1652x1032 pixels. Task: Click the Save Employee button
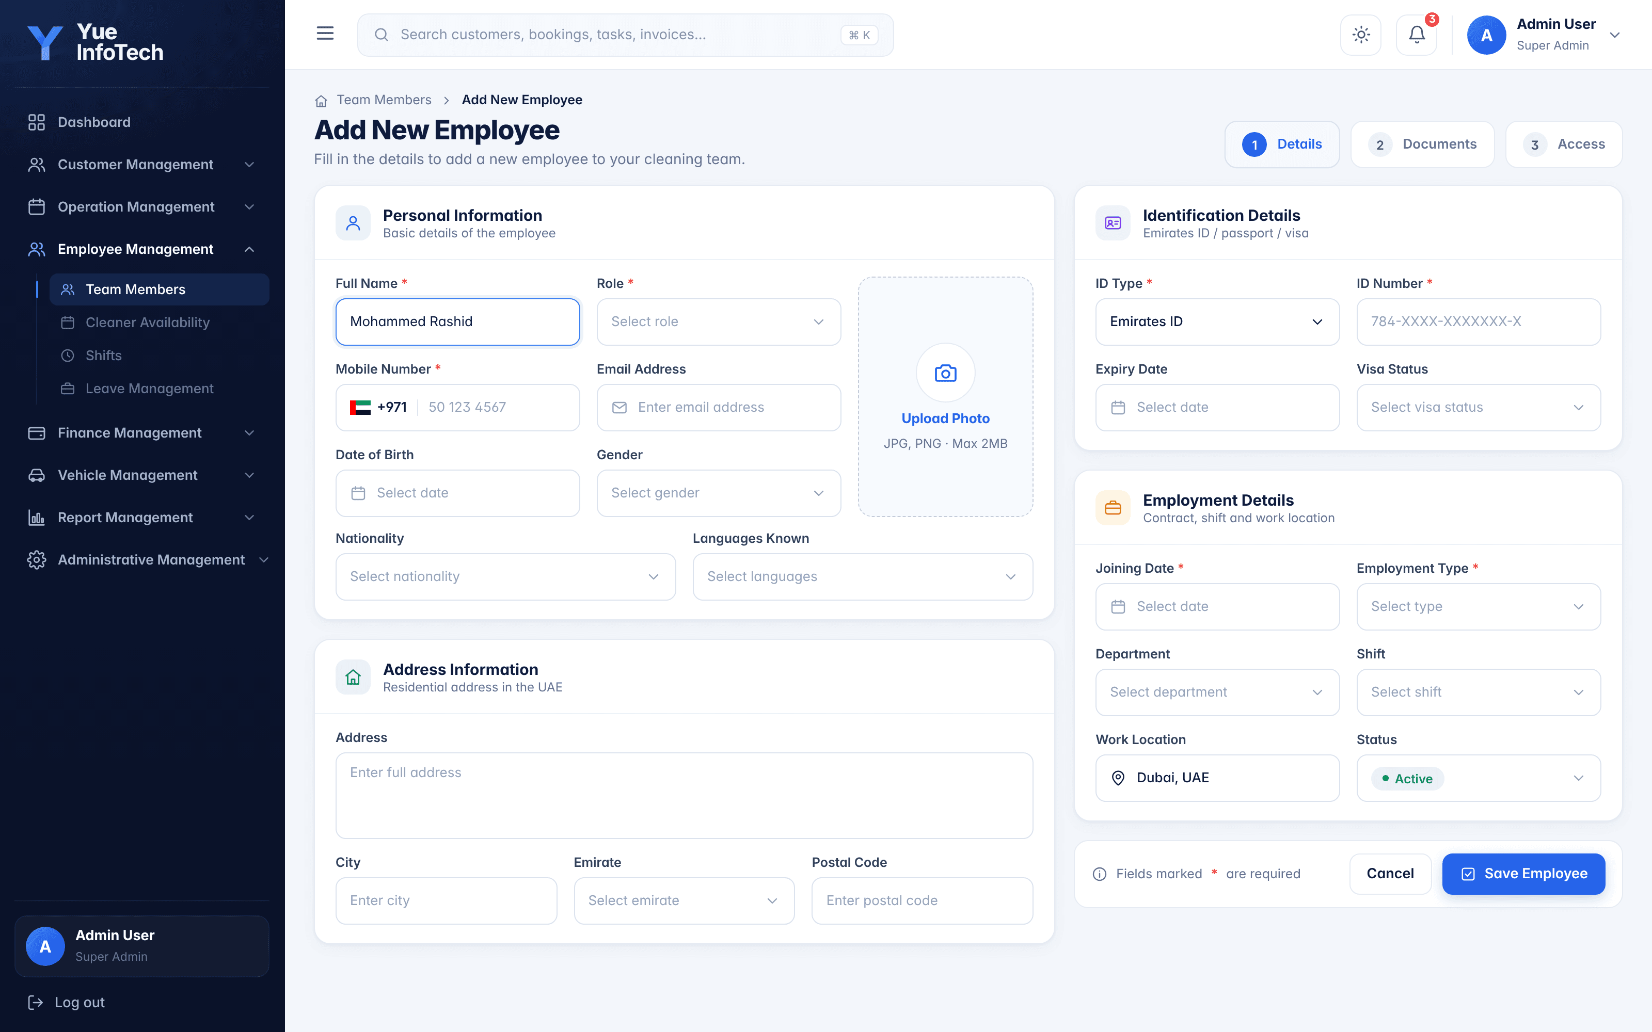[1523, 874]
